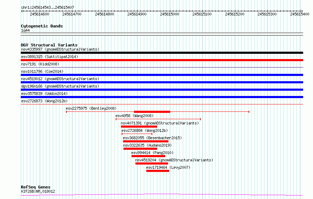Select the blue dgv196n166 variant bar
The image size is (313, 199).
pos(162,90)
